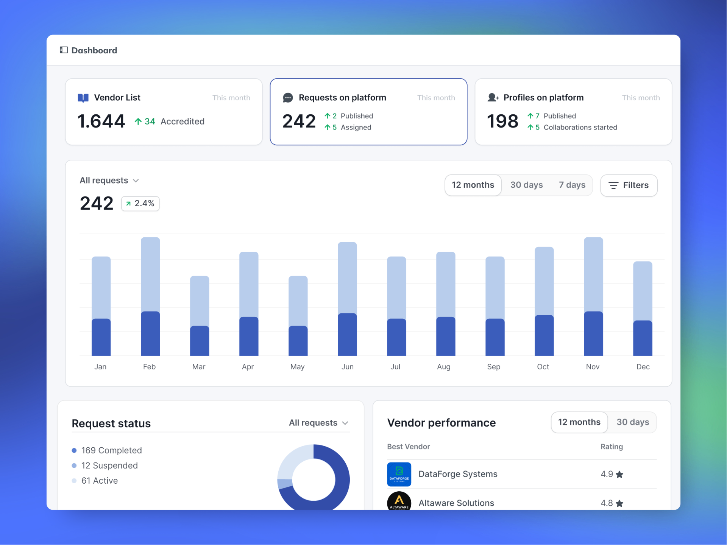The image size is (727, 545).
Task: Click the Suspended legend dot
Action: coord(74,466)
